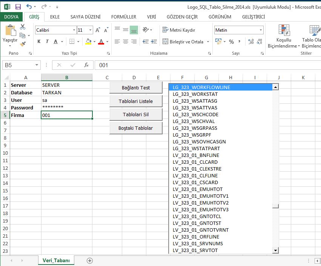
Task: Click Metni Kaydır wrap text
Action: pos(179,30)
